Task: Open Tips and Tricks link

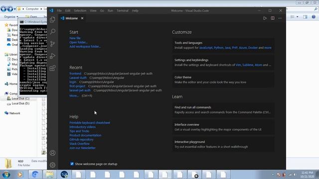Action: [79, 131]
